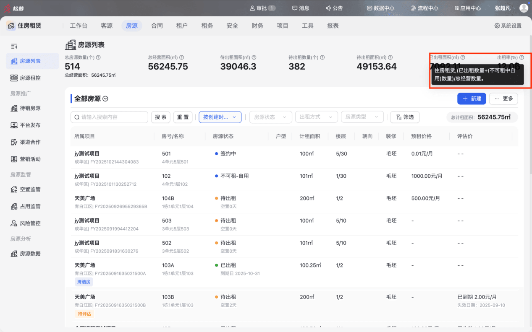532x332 pixels.
Task: Open the 出租方式 filter dropdown
Action: coord(316,117)
